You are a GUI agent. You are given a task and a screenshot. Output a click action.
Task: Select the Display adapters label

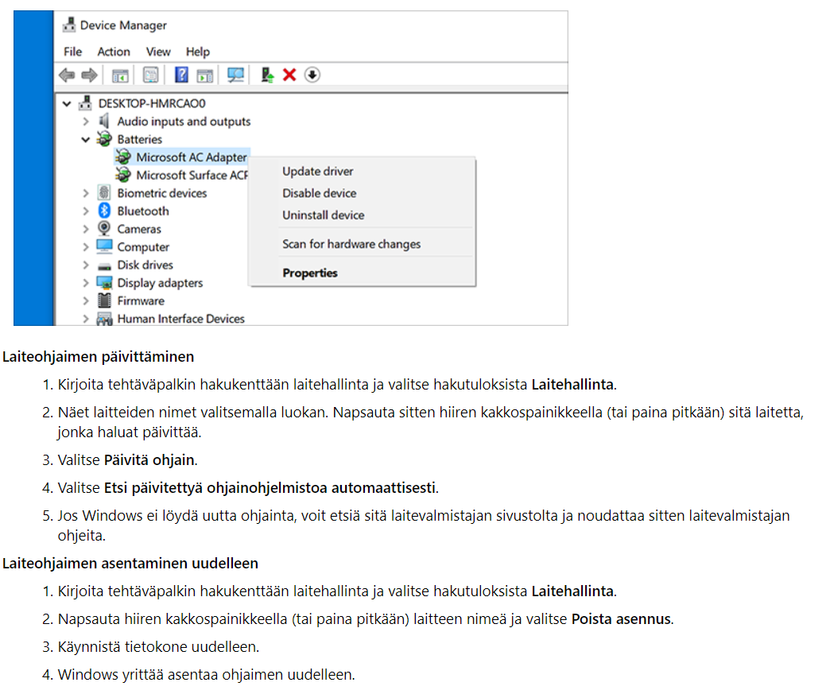(x=160, y=283)
